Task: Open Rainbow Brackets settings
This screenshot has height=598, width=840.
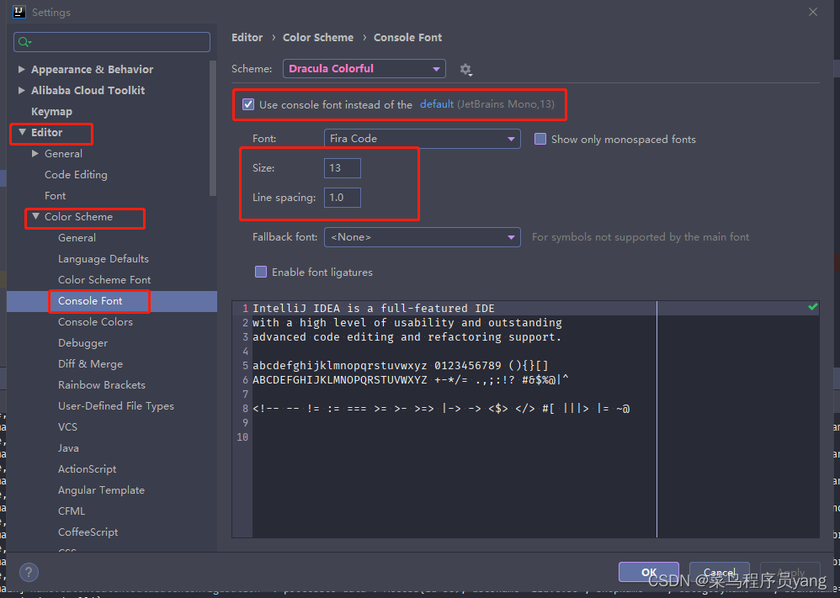Action: coord(102,385)
